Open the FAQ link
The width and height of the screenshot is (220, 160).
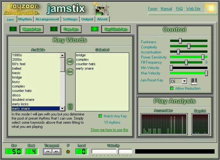pos(179,9)
